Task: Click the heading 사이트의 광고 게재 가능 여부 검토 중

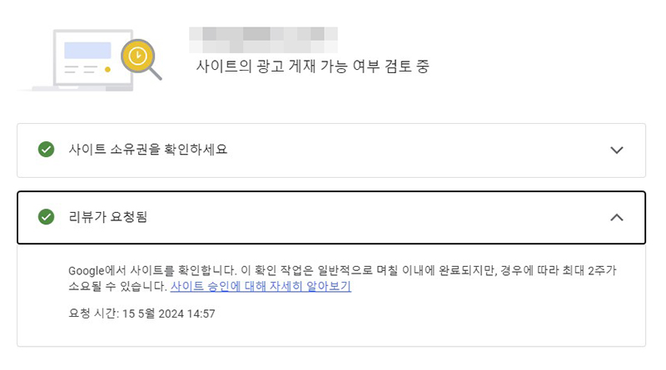Action: 313,67
